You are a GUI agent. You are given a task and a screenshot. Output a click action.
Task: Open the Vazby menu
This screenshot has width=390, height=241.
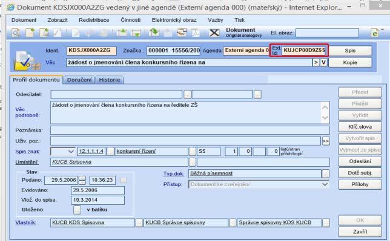(x=216, y=20)
